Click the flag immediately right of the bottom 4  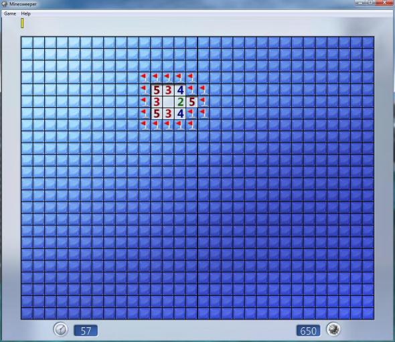(x=192, y=114)
